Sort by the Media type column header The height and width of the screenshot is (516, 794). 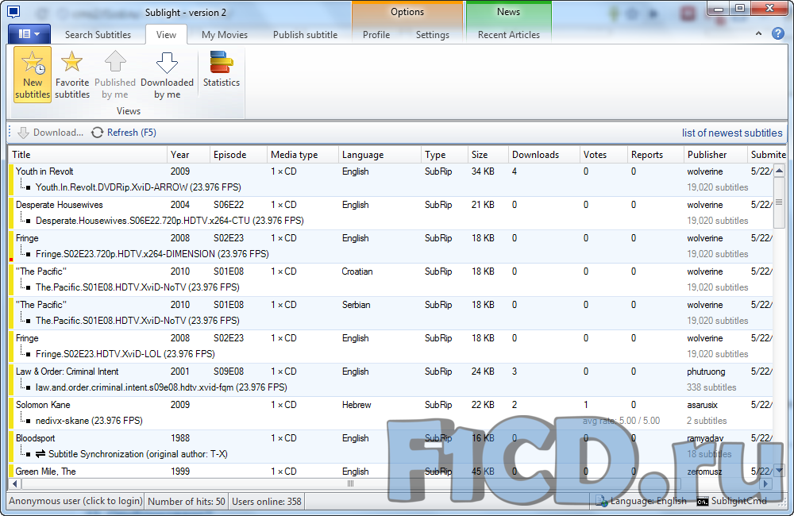[303, 155]
